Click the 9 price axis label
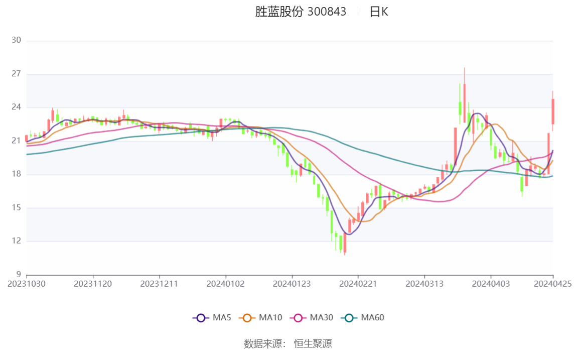Viewport: 576px width, 351px height. click(19, 274)
